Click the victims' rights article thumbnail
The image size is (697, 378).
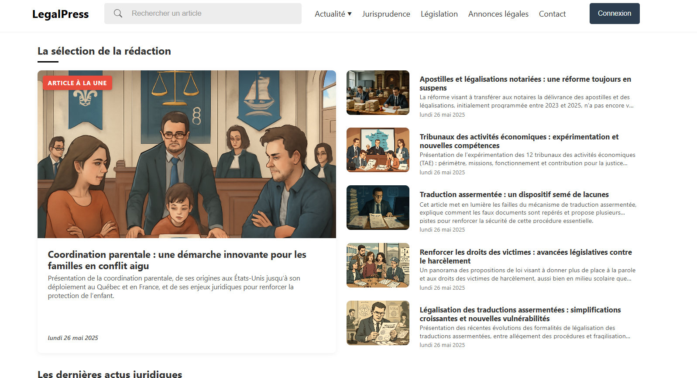pyautogui.click(x=378, y=265)
